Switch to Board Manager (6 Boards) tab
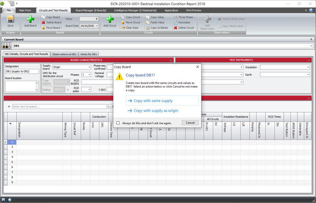This screenshot has width=316, height=203. (91, 10)
